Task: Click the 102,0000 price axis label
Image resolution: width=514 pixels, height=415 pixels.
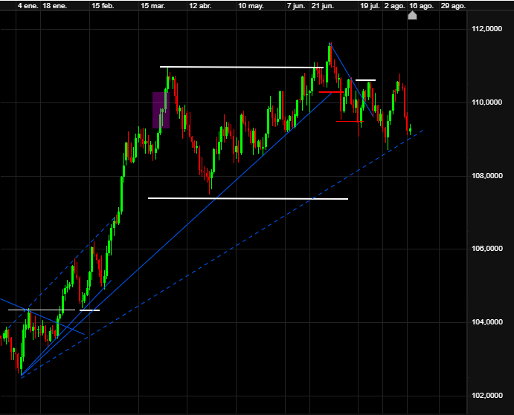Action: point(486,396)
